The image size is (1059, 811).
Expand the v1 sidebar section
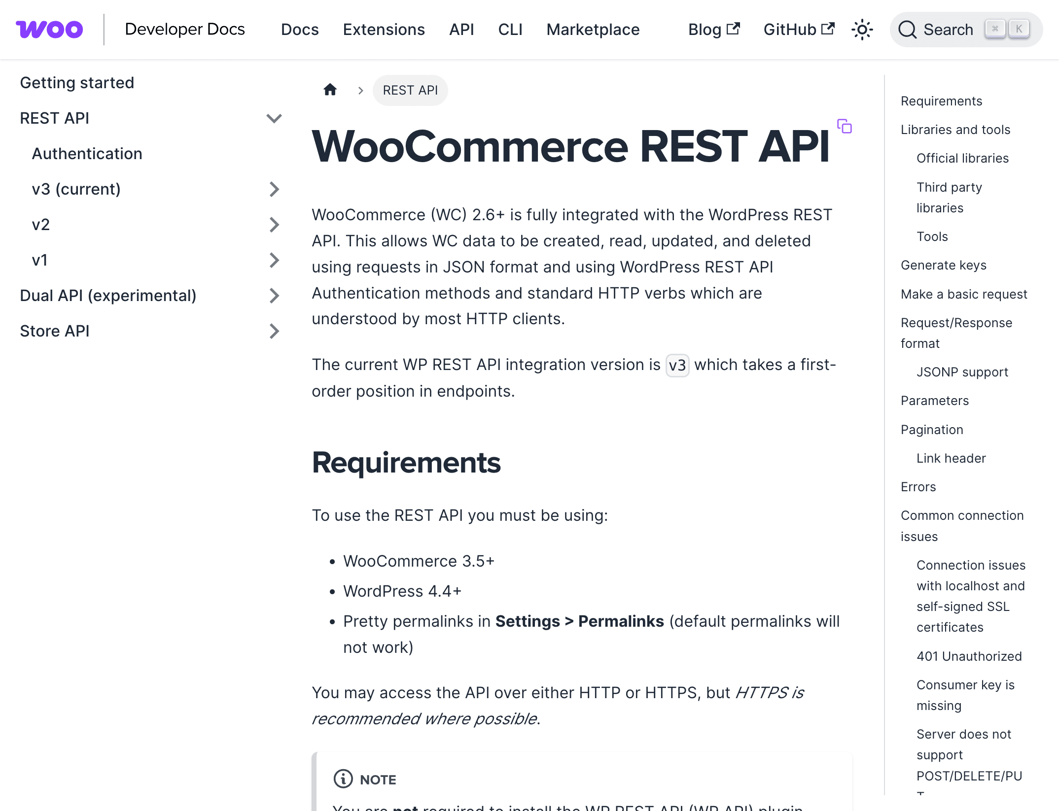(x=274, y=260)
